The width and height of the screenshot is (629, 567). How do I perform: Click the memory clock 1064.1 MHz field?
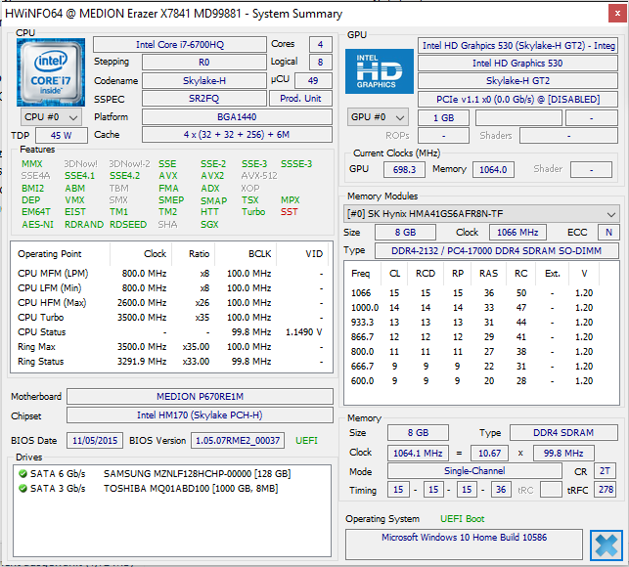[x=418, y=454]
